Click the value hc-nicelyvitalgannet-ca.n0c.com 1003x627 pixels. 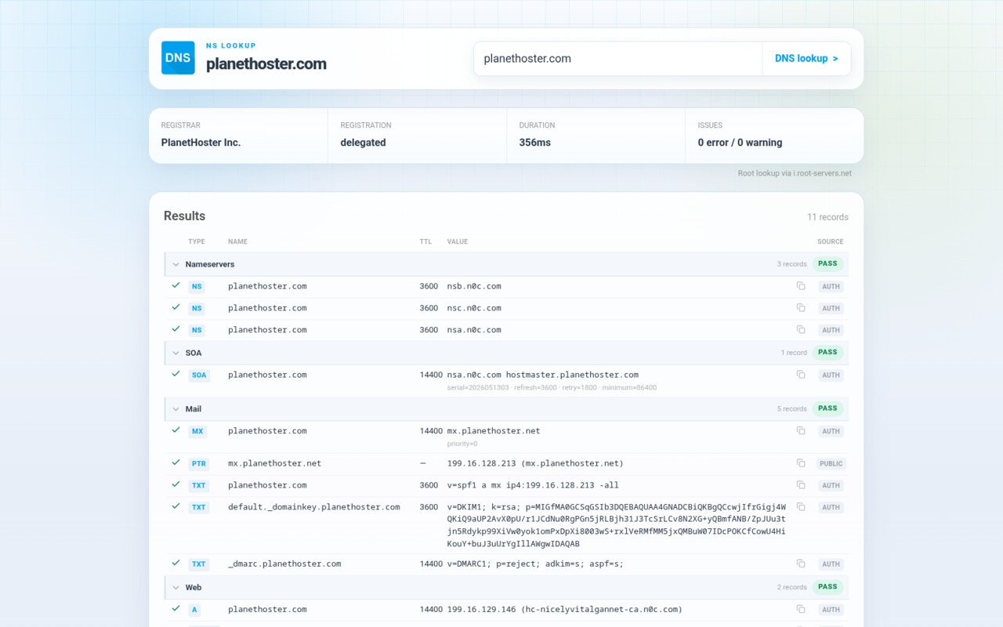(601, 609)
